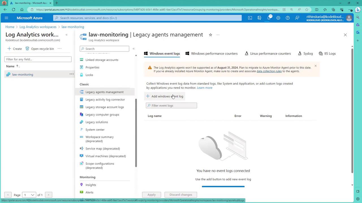Image resolution: width=362 pixels, height=203 pixels.
Task: Click Add windows event log button
Action: (165, 96)
